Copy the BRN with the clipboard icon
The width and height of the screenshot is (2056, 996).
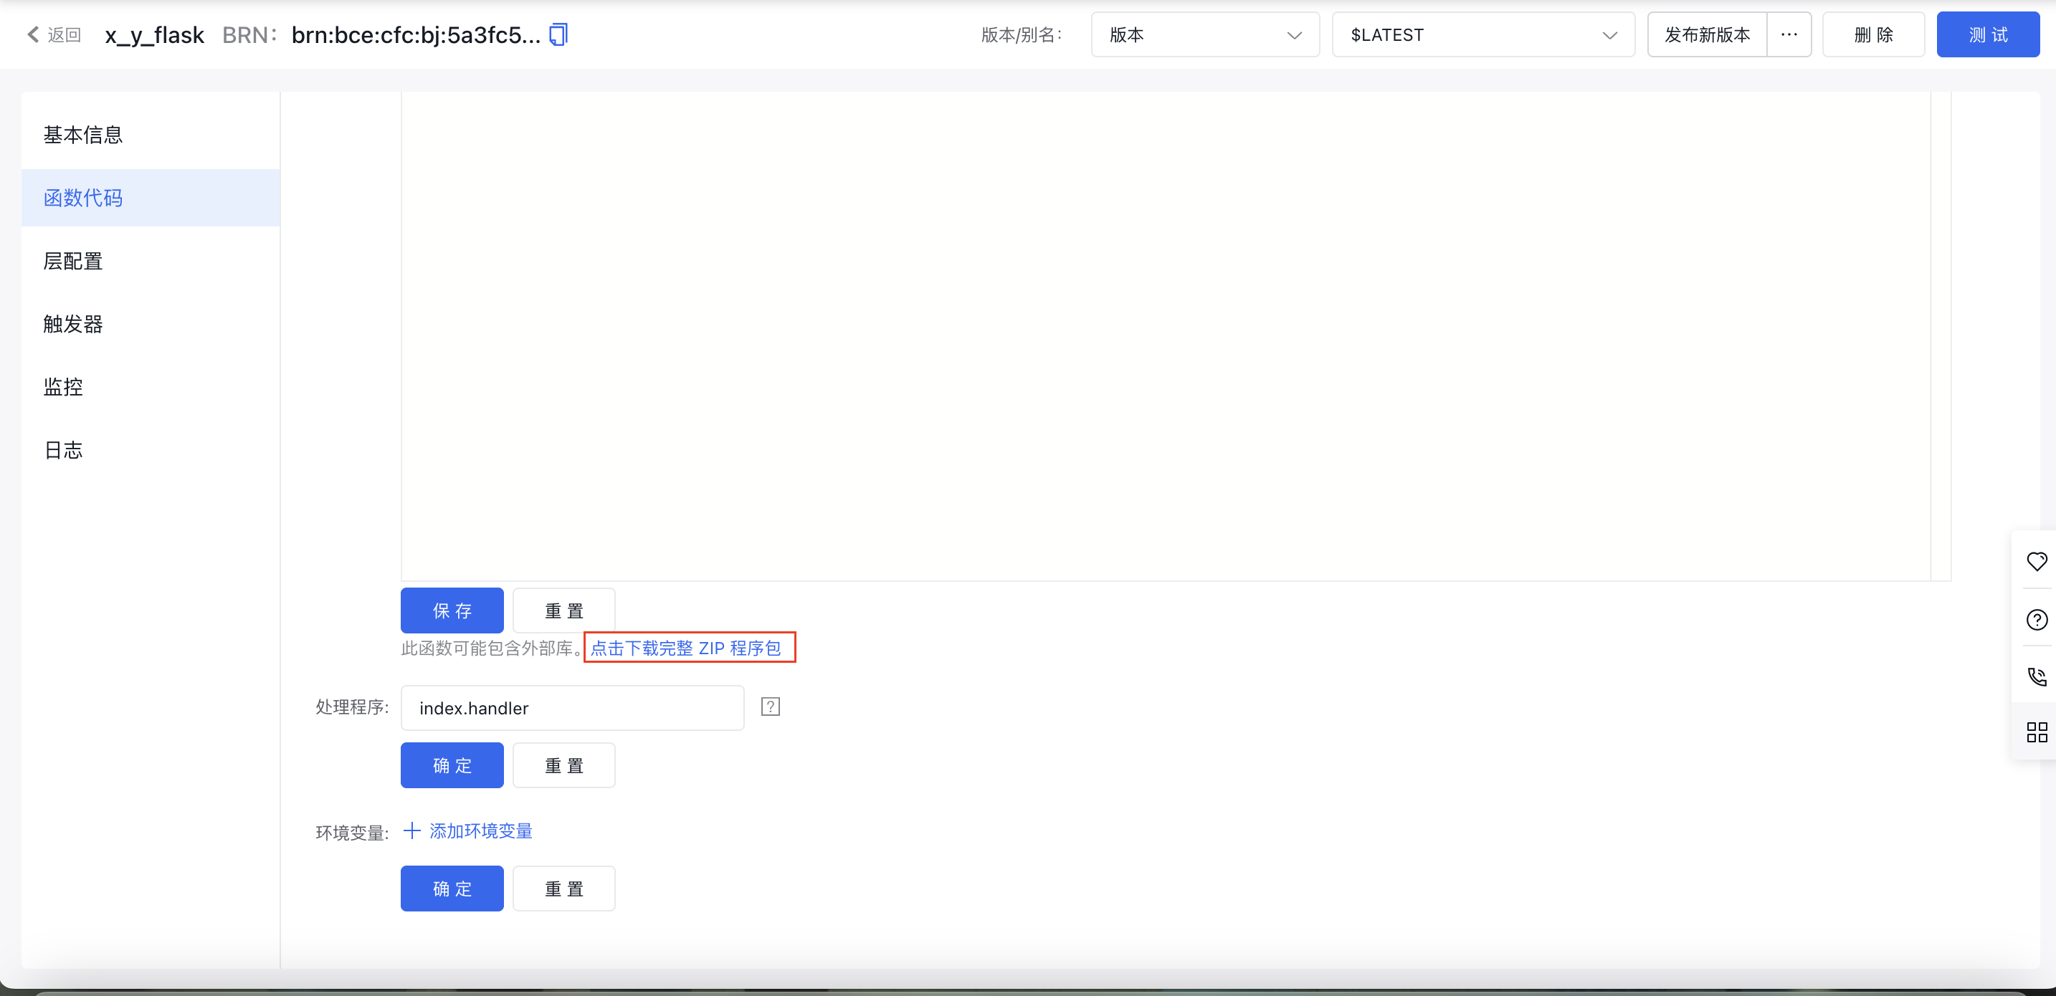tap(558, 34)
